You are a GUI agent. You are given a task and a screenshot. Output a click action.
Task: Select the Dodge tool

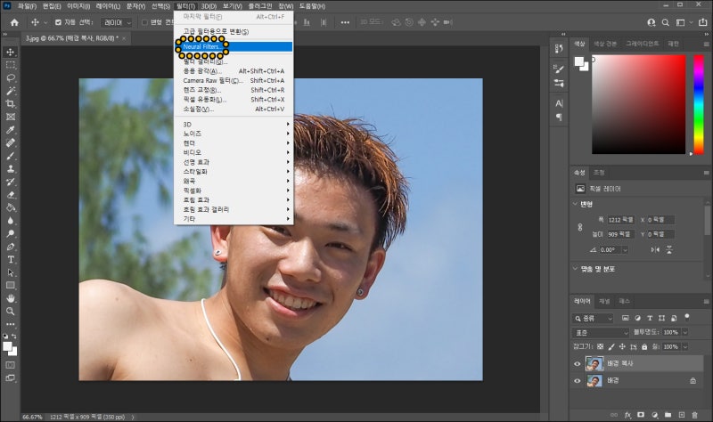pos(11,233)
